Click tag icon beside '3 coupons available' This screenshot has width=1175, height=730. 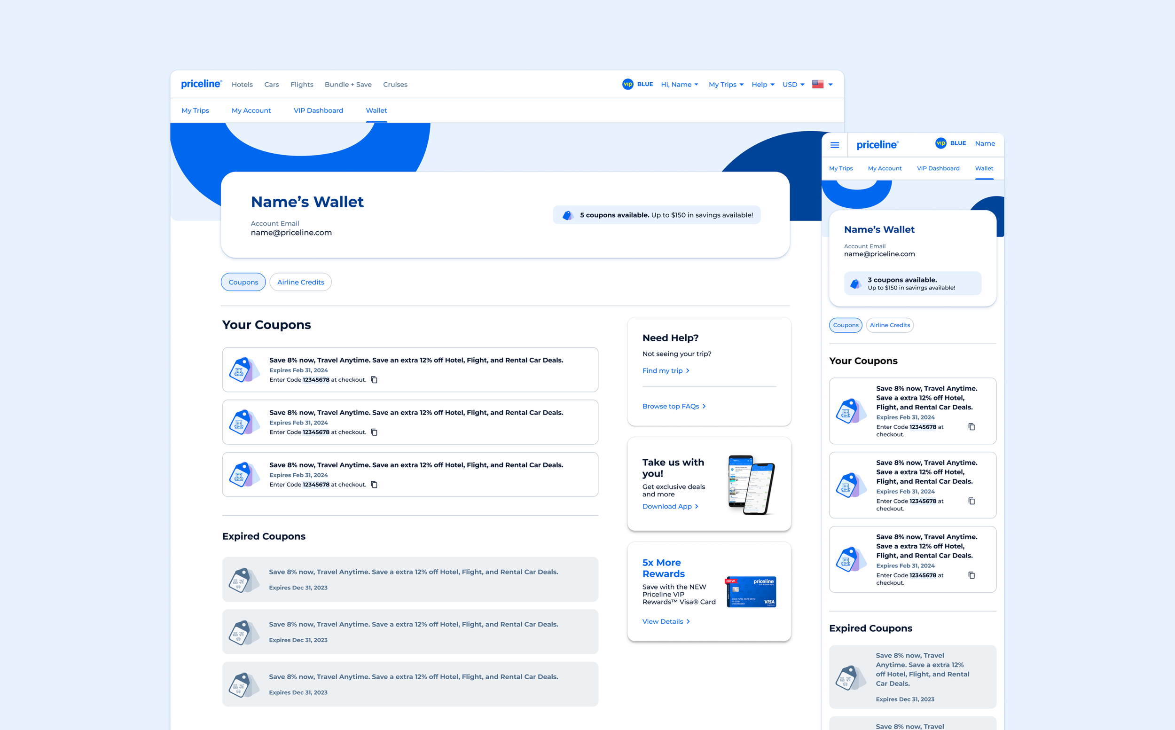855,283
